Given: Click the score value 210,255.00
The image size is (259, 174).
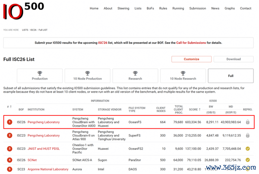Looking at the screenshot, I should (193, 135).
